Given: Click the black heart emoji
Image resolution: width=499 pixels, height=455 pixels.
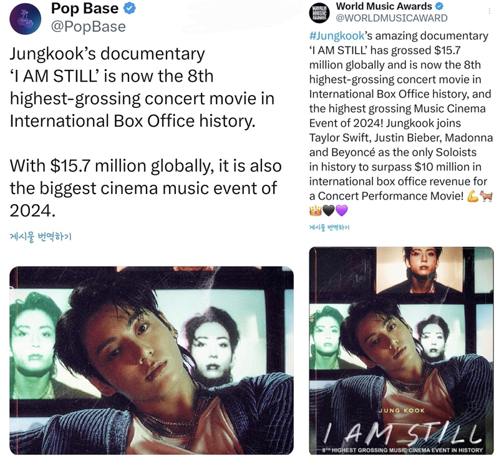Looking at the screenshot, I should (329, 210).
